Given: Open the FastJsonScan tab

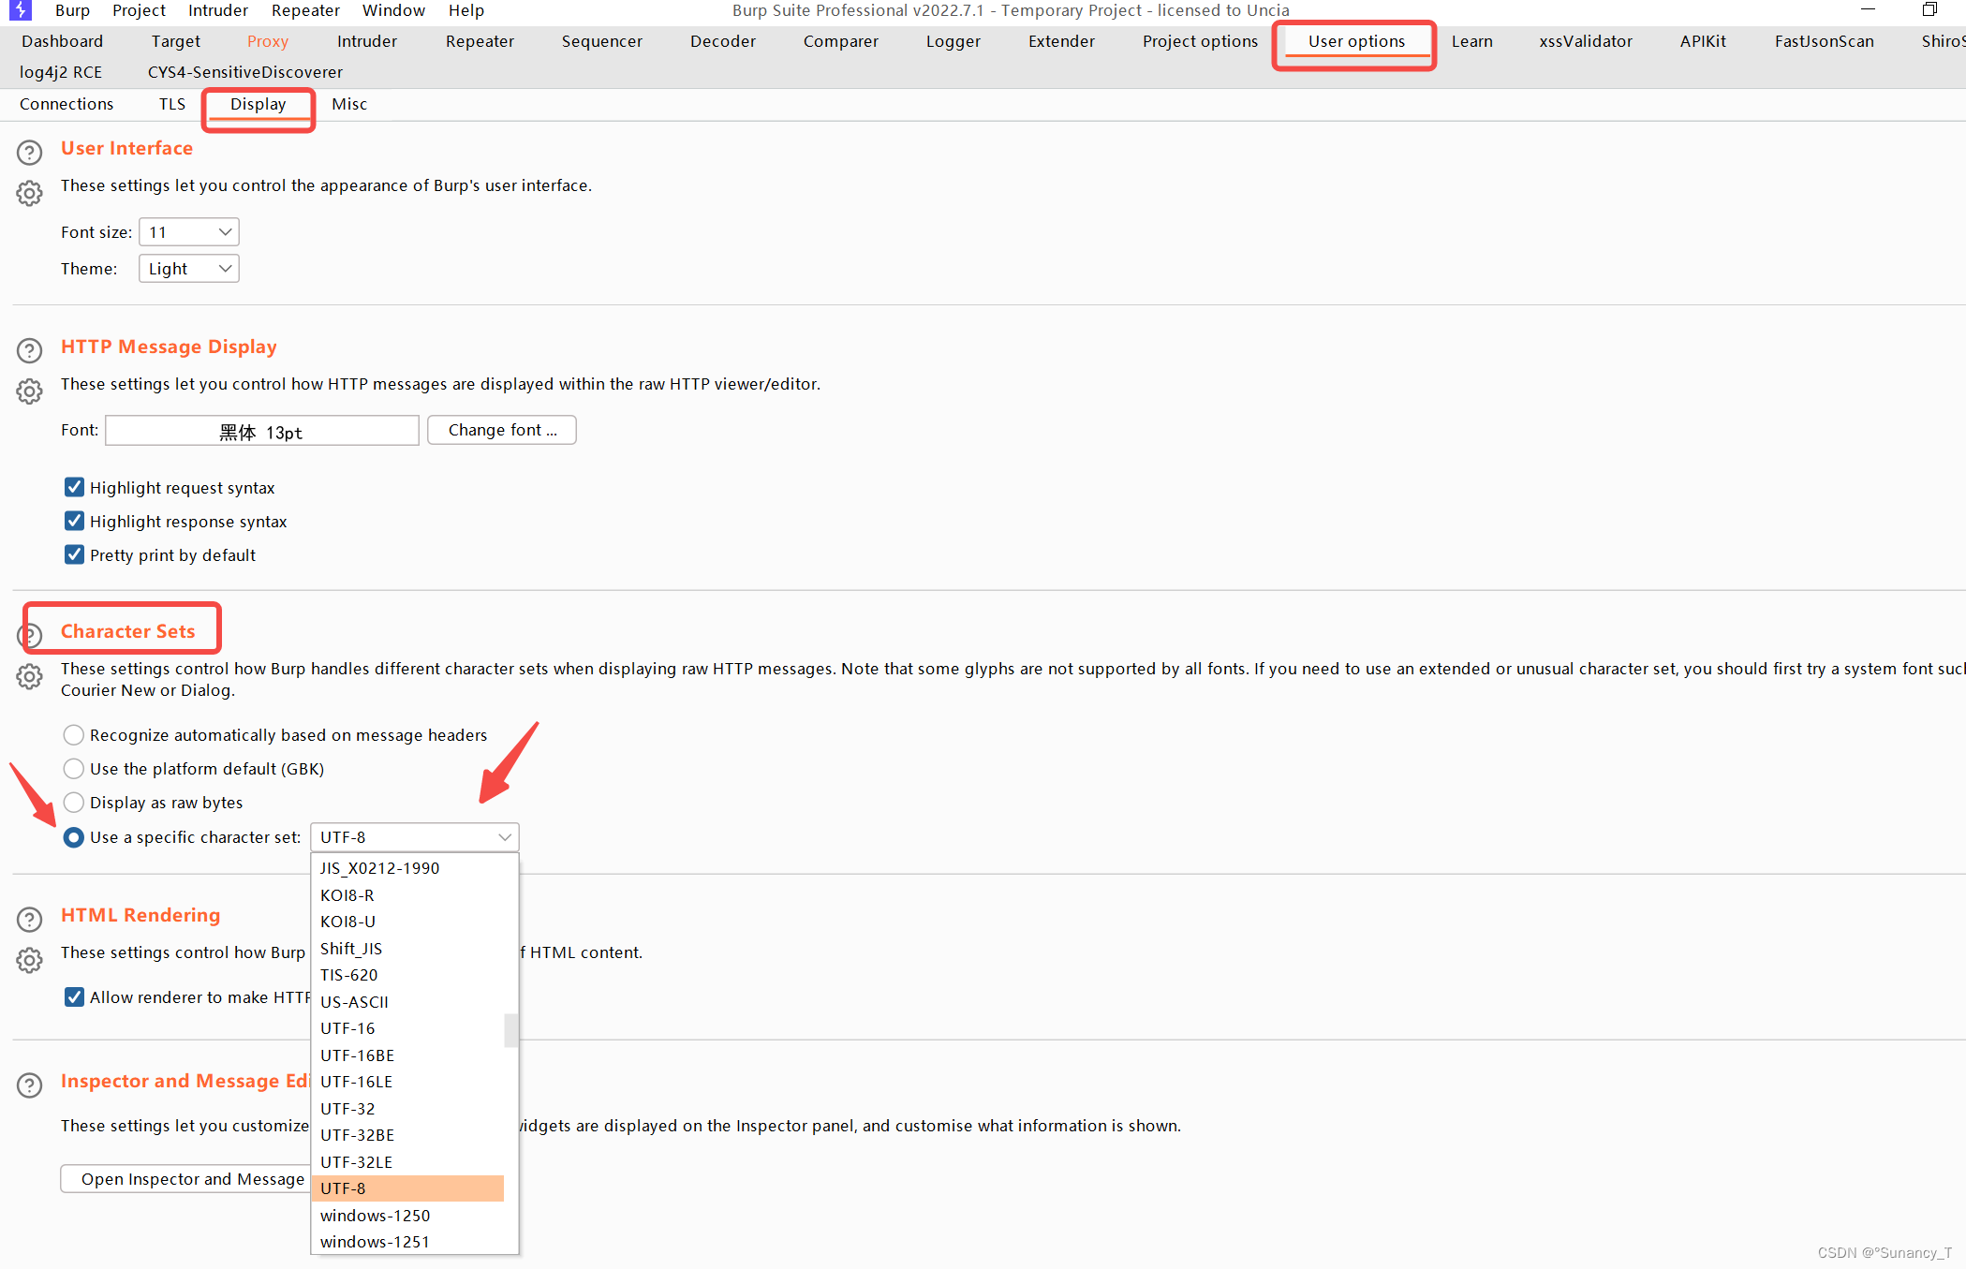Looking at the screenshot, I should point(1824,41).
